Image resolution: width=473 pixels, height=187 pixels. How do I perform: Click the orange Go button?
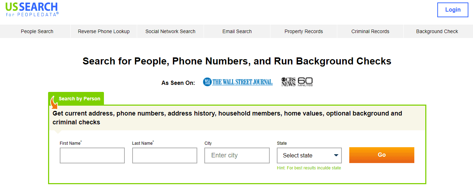point(382,155)
